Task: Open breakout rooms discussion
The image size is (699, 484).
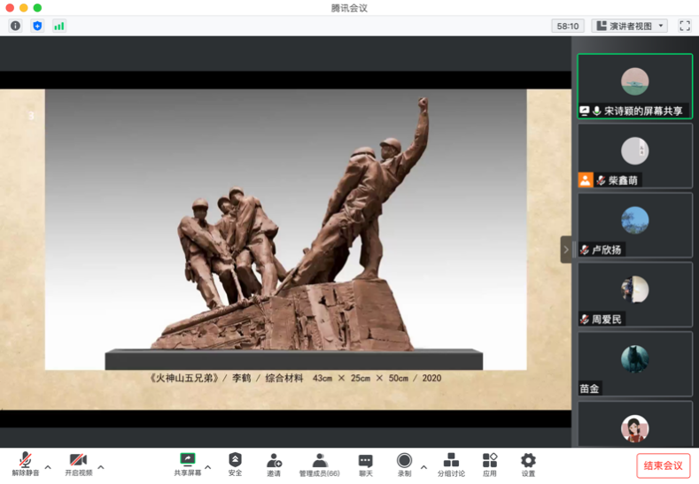Action: coord(451,464)
